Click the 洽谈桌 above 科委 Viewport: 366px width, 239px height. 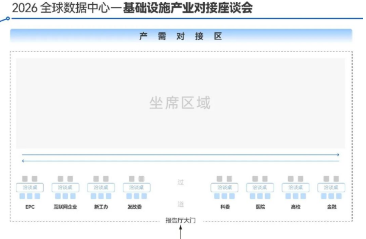224,187
